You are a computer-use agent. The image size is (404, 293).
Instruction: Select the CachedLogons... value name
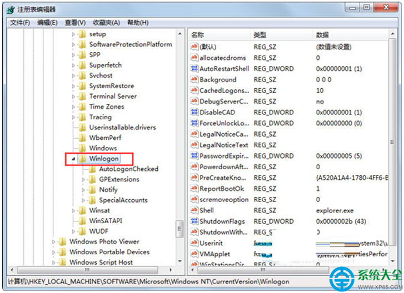pos(224,90)
